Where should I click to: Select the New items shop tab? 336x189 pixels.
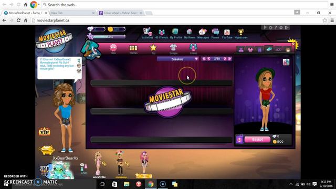(113, 49)
